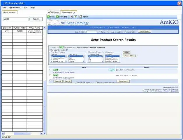Click the Search button next to ALOX field
The height and width of the screenshot is (140, 183).
[x=36, y=19]
